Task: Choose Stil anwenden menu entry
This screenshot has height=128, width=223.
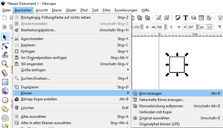Action: (x=72, y=64)
